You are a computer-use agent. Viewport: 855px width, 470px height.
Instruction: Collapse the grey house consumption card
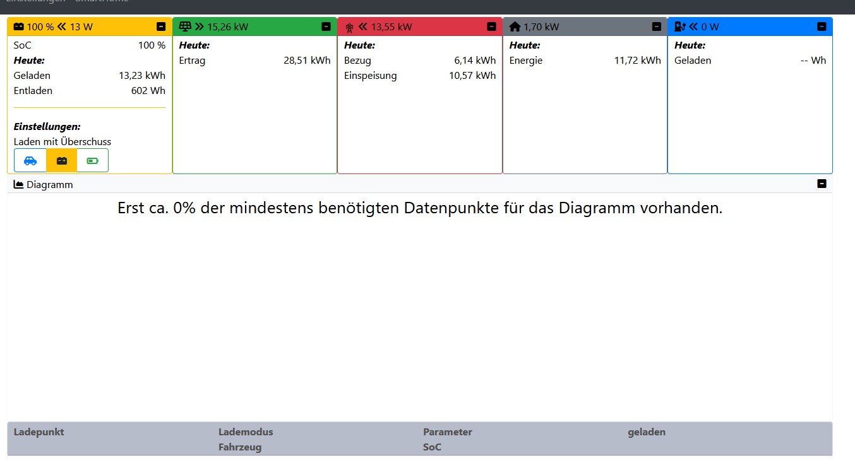click(657, 26)
